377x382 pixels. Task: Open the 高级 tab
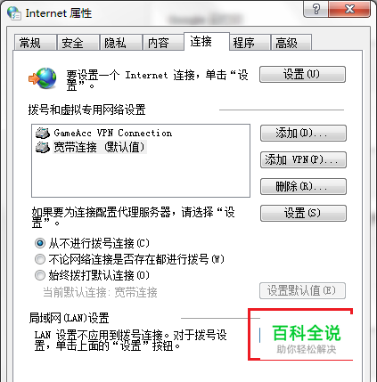(x=291, y=43)
